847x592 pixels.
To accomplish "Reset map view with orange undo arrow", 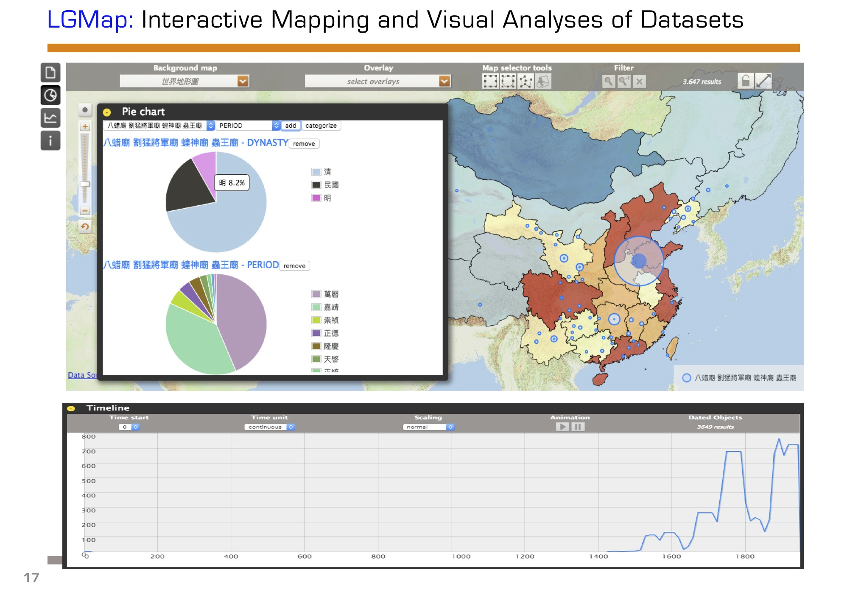I will 85,227.
